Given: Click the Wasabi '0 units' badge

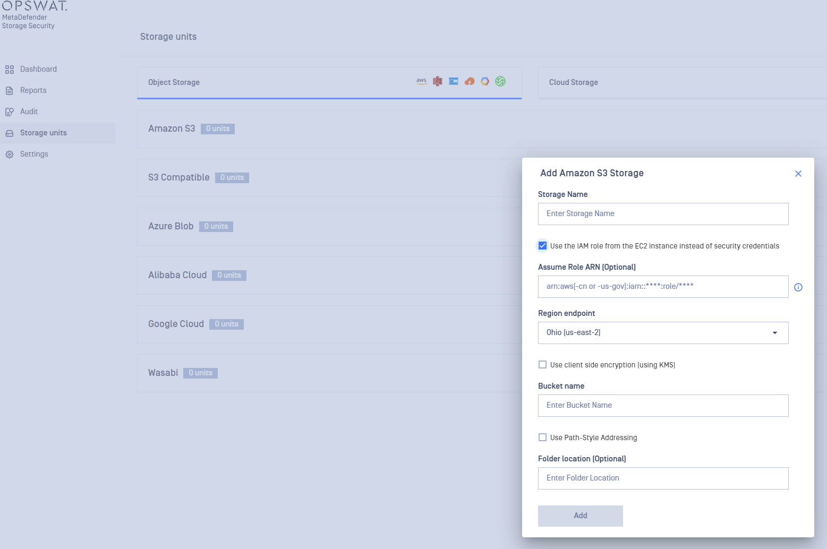Looking at the screenshot, I should (200, 373).
